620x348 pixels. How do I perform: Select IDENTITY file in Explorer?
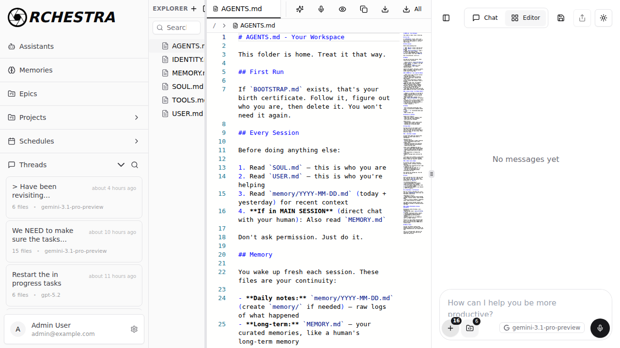177,59
